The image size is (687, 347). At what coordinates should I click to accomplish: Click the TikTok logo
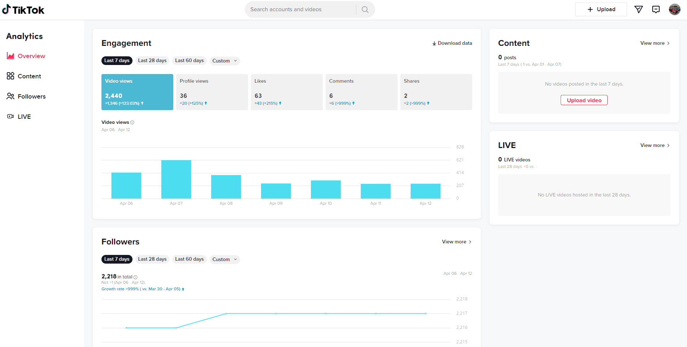click(23, 10)
